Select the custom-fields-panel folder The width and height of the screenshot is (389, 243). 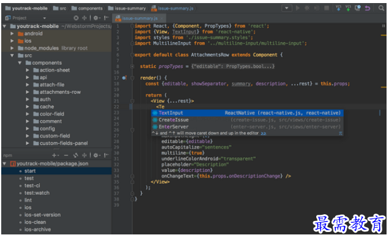(61, 143)
